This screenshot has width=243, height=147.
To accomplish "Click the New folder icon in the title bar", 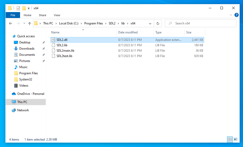I will (x=24, y=8).
